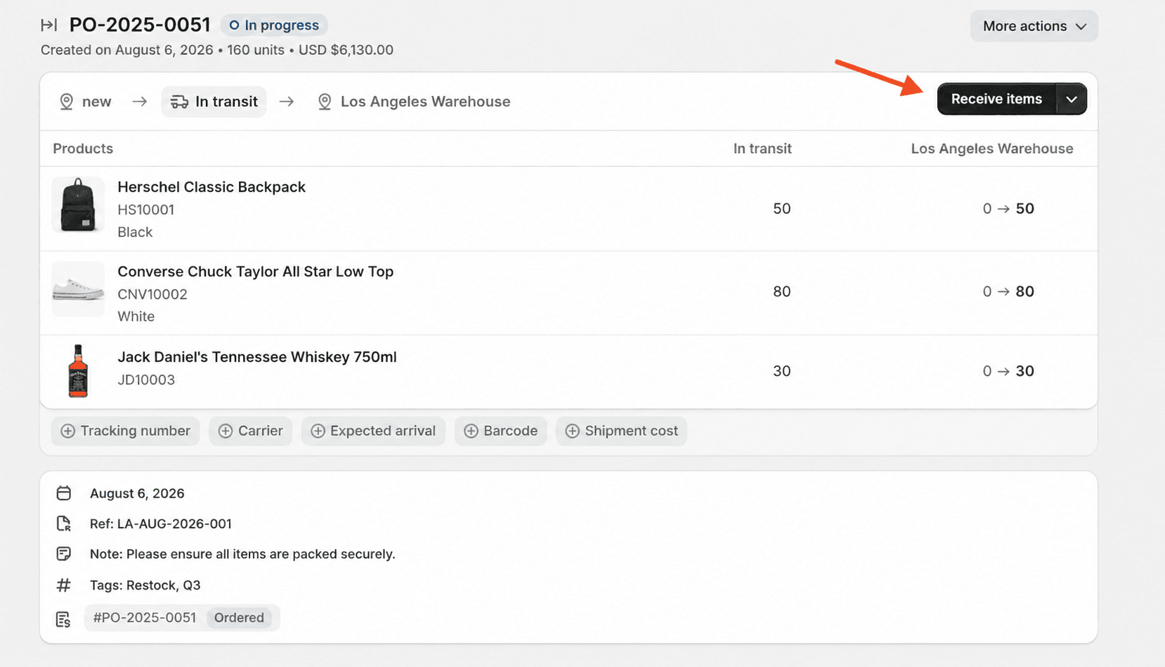Click the SKU text HS10001
Screen dimensions: 1165x667
145,209
